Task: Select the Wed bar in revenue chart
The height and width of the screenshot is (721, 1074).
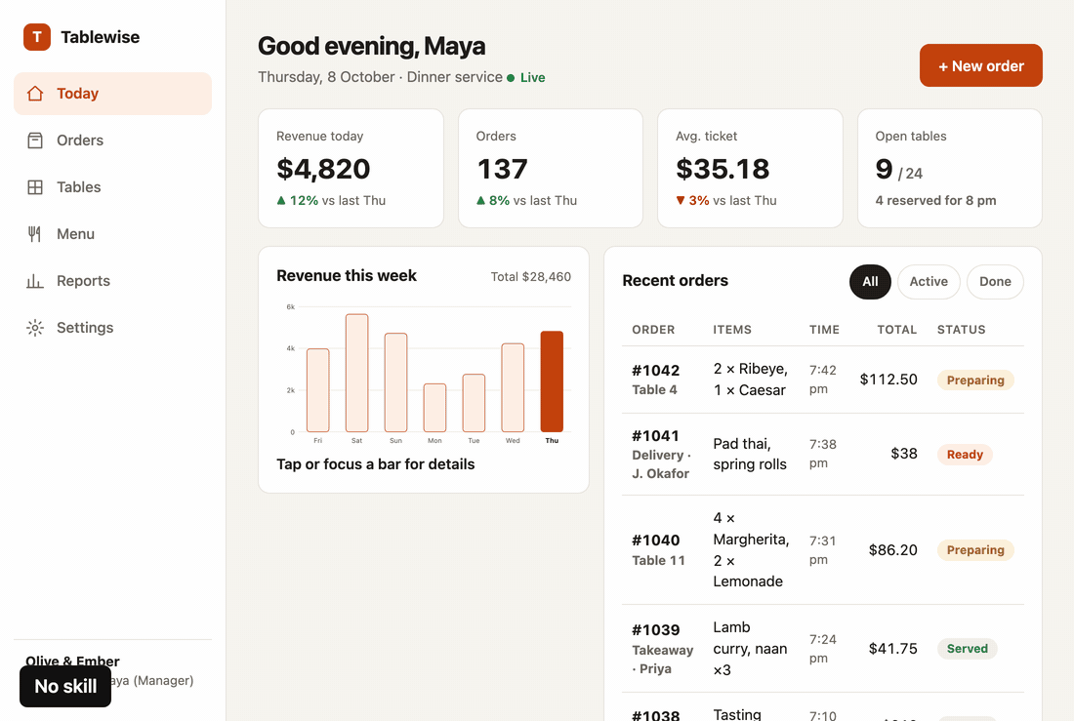Action: [513, 387]
